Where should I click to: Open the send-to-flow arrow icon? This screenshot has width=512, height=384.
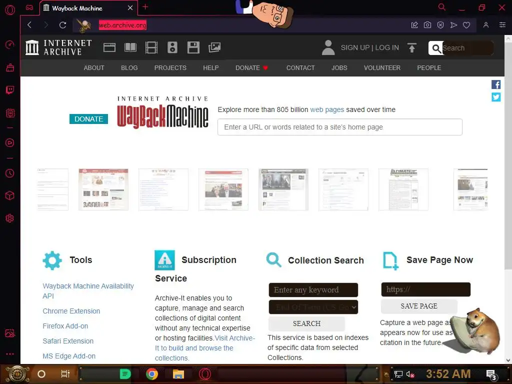[x=453, y=25]
